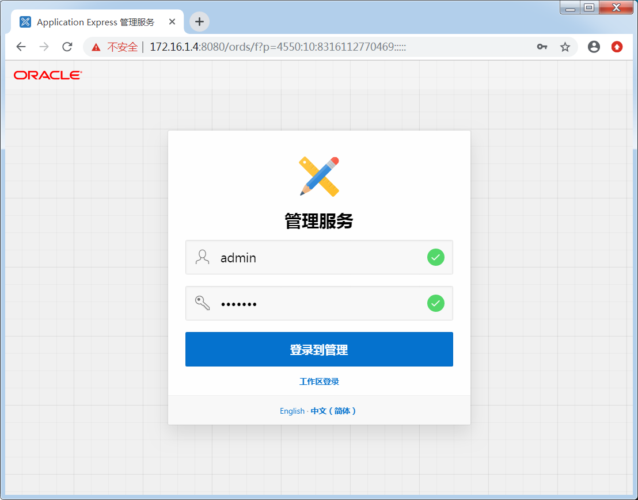
Task: Close the browser window
Action: (616, 7)
